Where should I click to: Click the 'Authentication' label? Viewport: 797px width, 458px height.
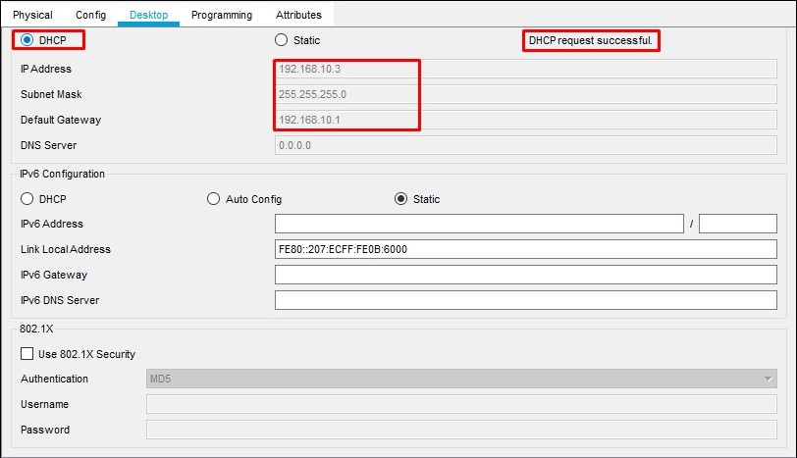pos(54,379)
